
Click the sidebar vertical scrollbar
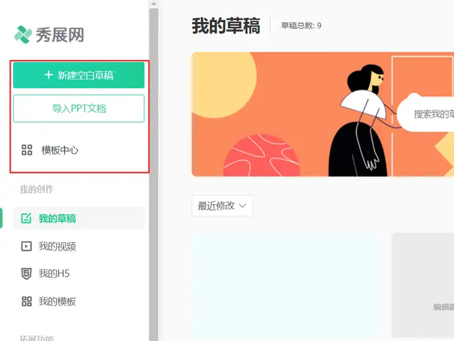[154, 174]
